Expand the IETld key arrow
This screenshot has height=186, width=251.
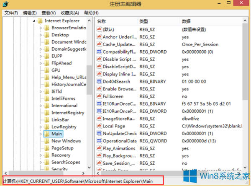click(41, 92)
